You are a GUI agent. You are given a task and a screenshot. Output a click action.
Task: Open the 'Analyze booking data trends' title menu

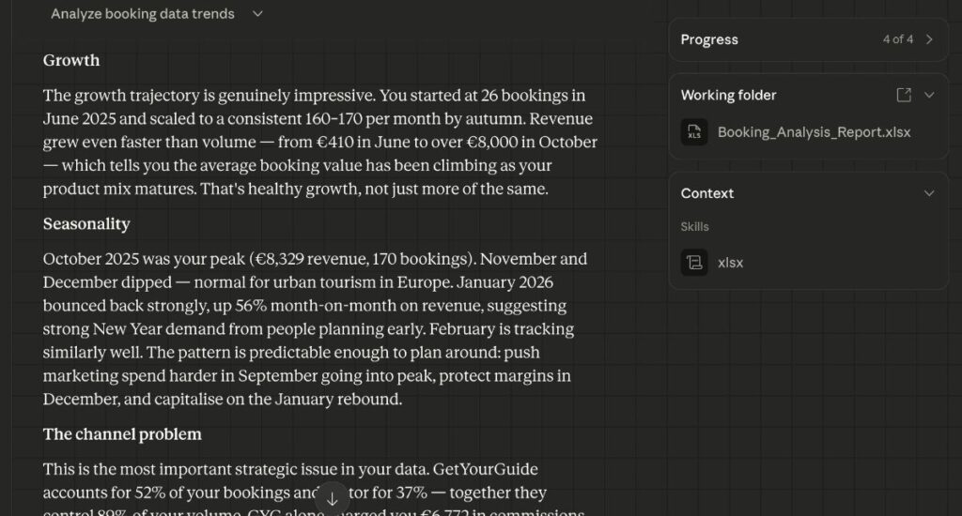[x=143, y=13]
